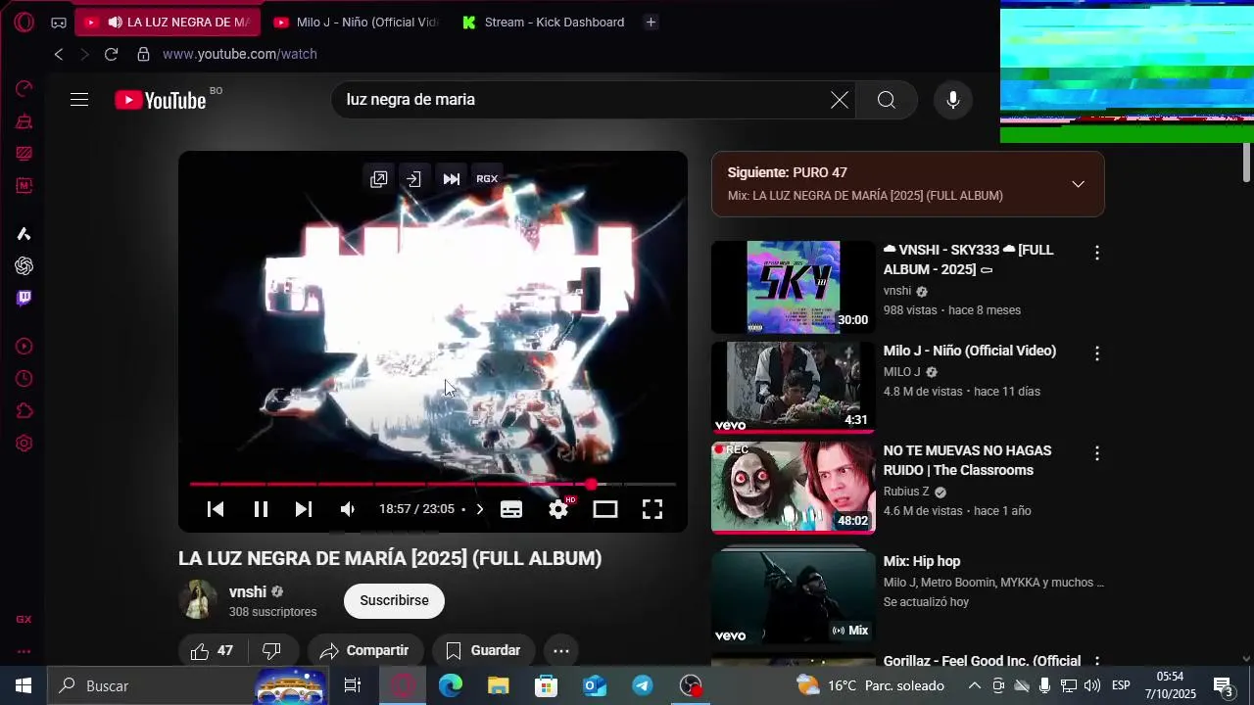Open GX Control speedometer icon in sidebar
The height and width of the screenshot is (705, 1254).
tap(24, 89)
